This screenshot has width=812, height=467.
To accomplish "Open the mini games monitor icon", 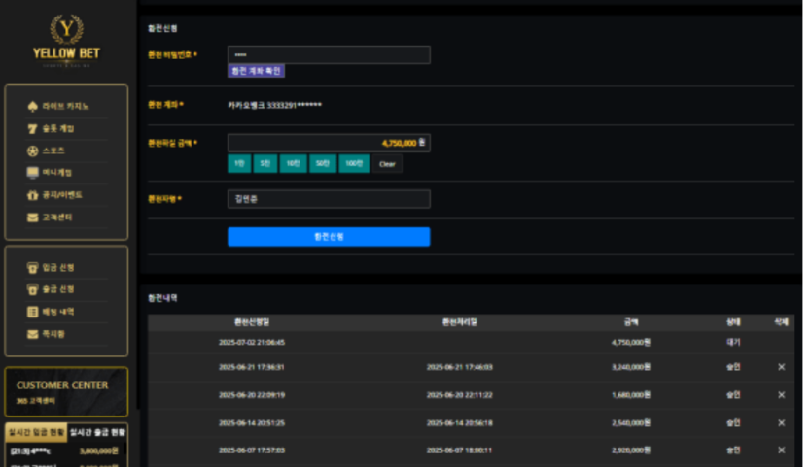I will [x=33, y=173].
